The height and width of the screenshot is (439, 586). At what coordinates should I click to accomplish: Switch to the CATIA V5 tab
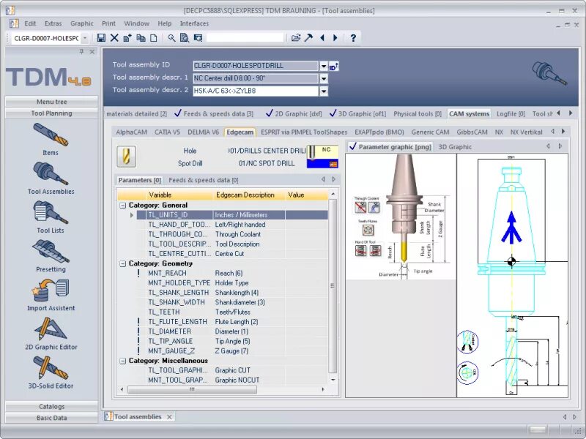coord(167,132)
